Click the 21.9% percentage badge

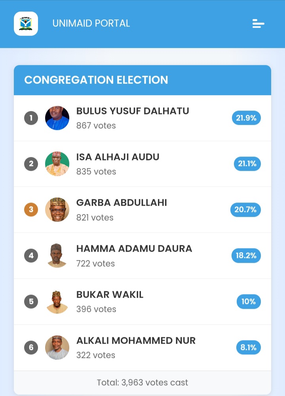(246, 118)
